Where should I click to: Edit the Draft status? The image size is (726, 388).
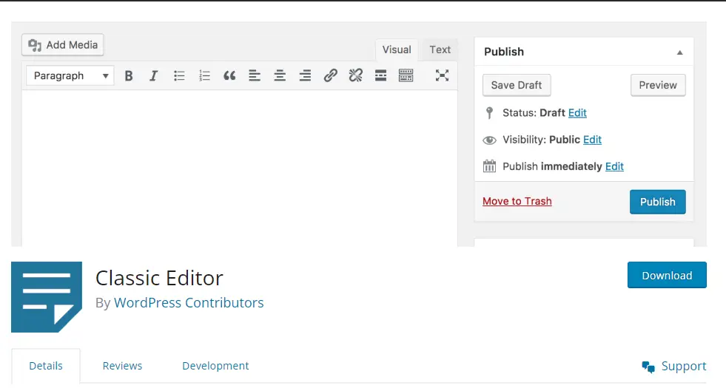[x=577, y=113]
